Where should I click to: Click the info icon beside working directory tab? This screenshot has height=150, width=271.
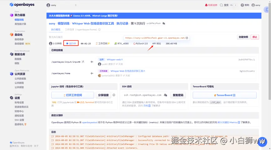pyautogui.click(x=99, y=29)
